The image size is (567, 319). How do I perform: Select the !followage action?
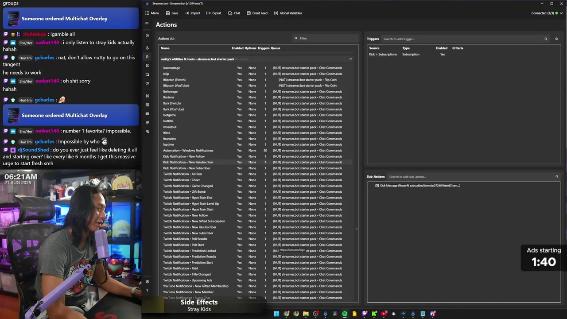click(170, 92)
